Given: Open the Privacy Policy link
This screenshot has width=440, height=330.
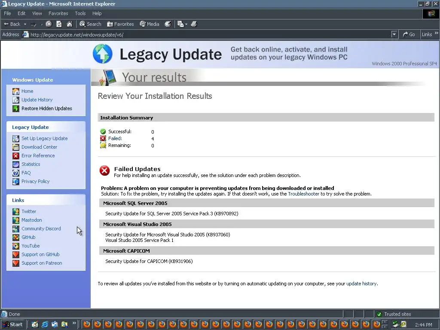Looking at the screenshot, I should (x=35, y=181).
